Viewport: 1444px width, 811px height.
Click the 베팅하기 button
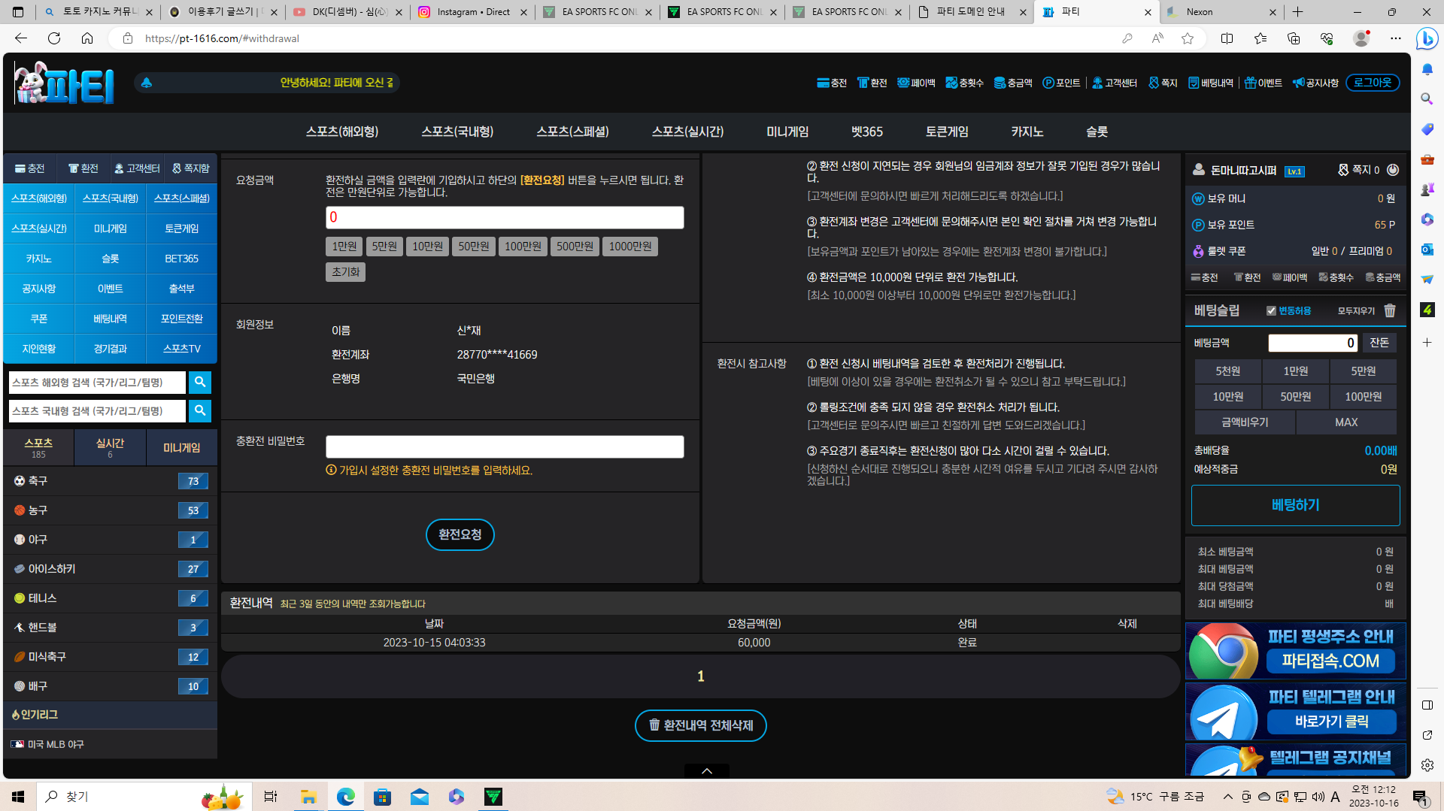1294,505
